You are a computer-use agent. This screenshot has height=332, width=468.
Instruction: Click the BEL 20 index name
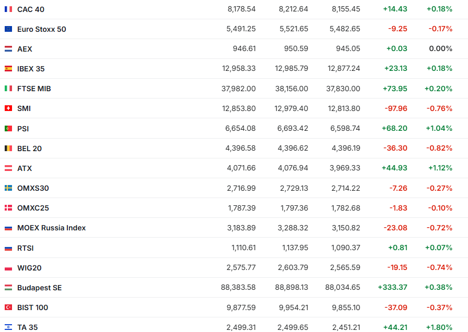pos(29,149)
